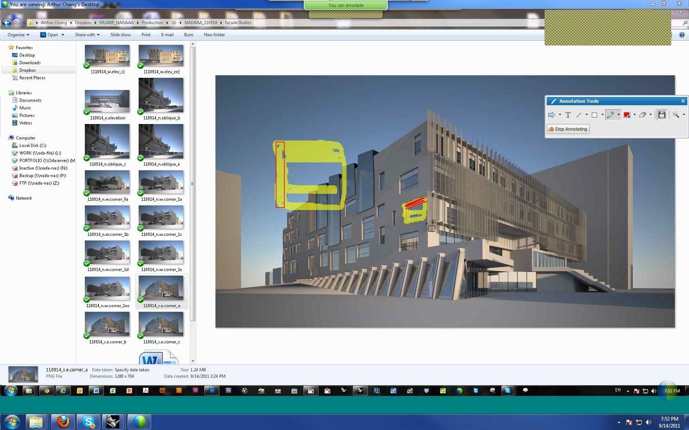This screenshot has height=430, width=689.
Task: Expand the highlighter tool dropdown arrow
Action: (x=618, y=115)
